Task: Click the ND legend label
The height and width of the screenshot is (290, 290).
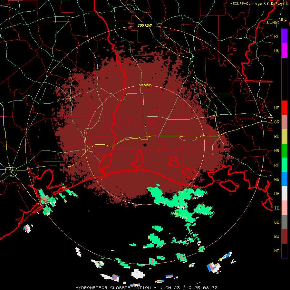Action: tap(276, 251)
